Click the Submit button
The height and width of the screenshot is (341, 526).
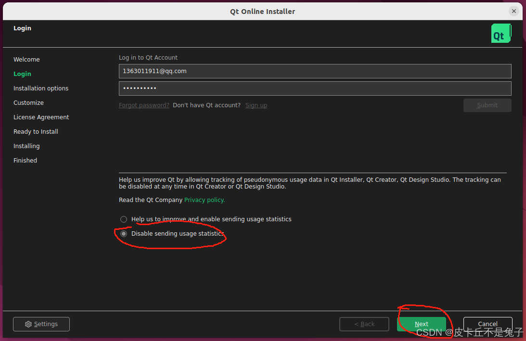[x=488, y=105]
